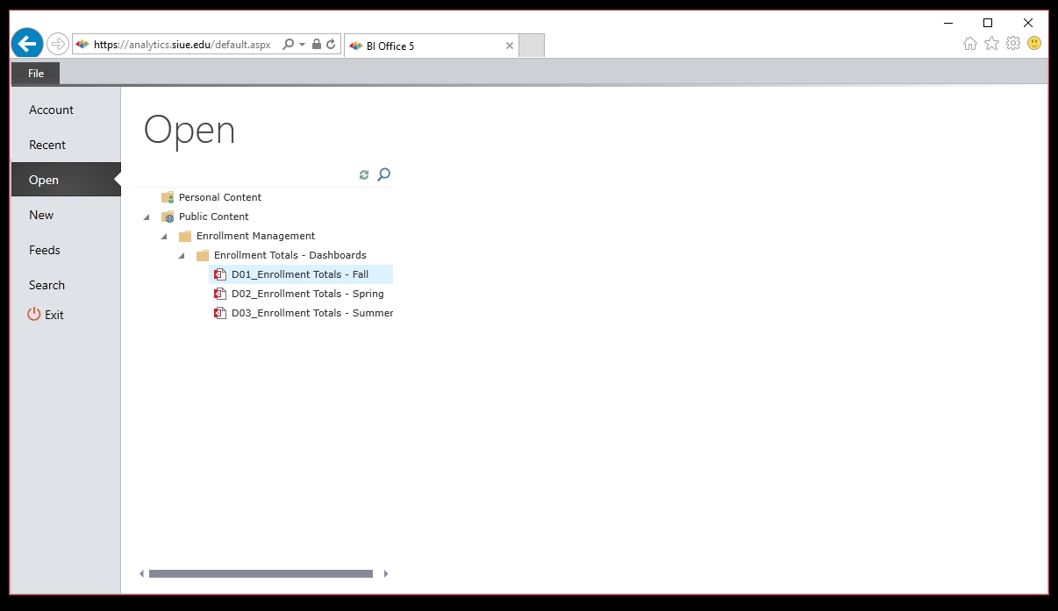Open D02_Enrollment Totals - Spring dashboard
1058x611 pixels.
click(x=307, y=294)
